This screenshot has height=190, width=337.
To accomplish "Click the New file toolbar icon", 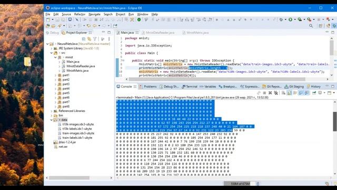I will (x=48, y=20).
